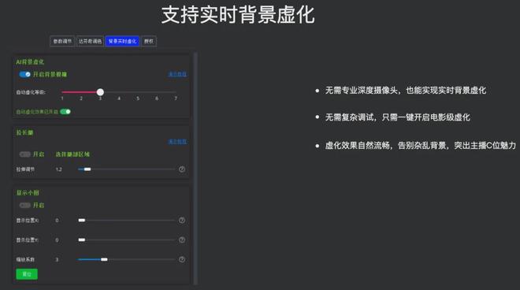This screenshot has height=290, width=520.
Task: Enable the 拉长腿 开启 switch
Action: 25,154
